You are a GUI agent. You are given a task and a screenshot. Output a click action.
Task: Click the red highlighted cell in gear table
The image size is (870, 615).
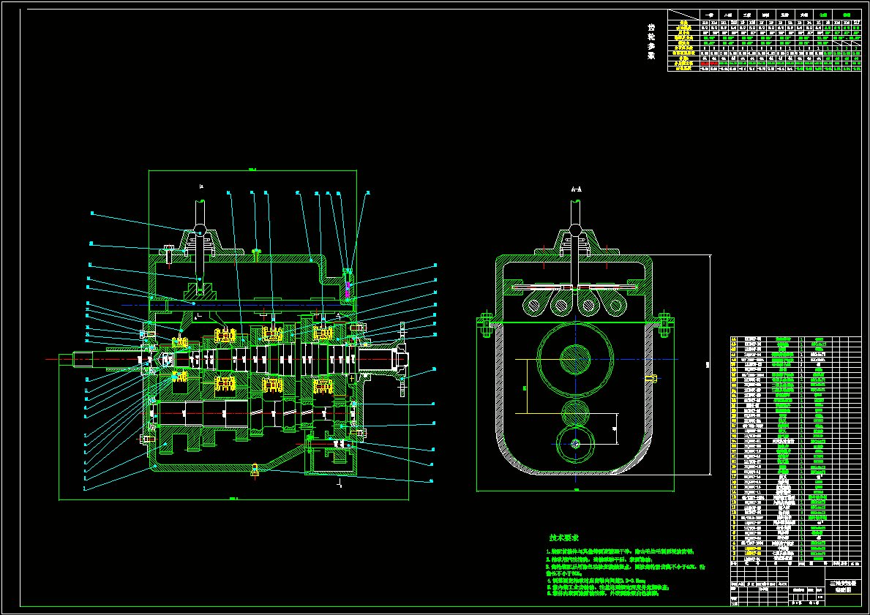[x=708, y=64]
